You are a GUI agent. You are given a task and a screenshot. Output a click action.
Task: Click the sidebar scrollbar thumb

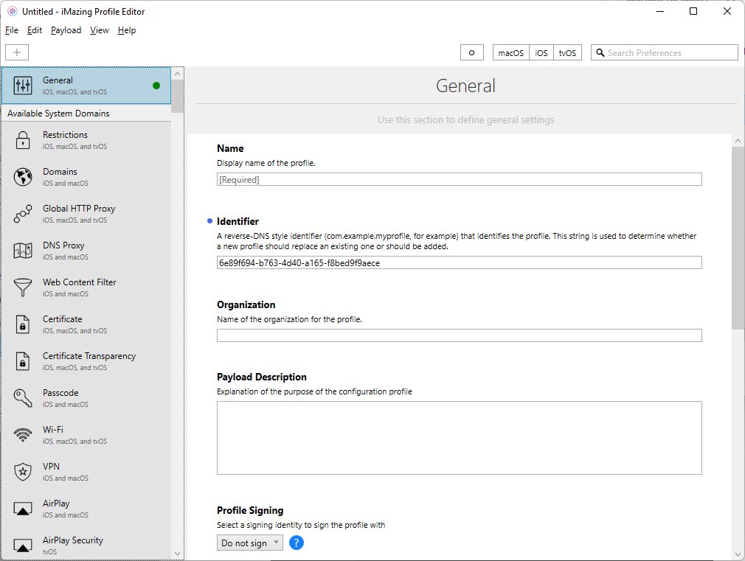(x=177, y=97)
